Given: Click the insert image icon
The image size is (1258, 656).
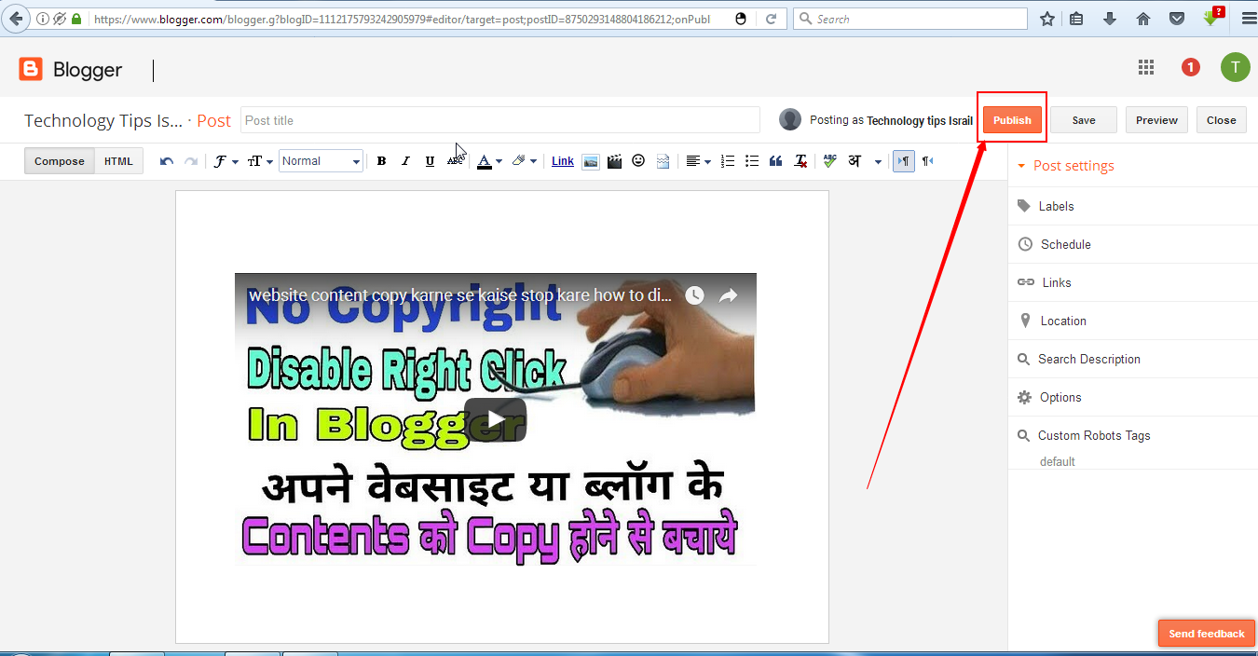Looking at the screenshot, I should tap(590, 161).
